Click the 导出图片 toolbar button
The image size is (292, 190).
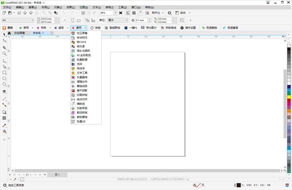149,28
